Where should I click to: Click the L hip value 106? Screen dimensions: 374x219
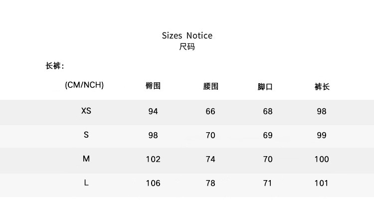pyautogui.click(x=153, y=183)
